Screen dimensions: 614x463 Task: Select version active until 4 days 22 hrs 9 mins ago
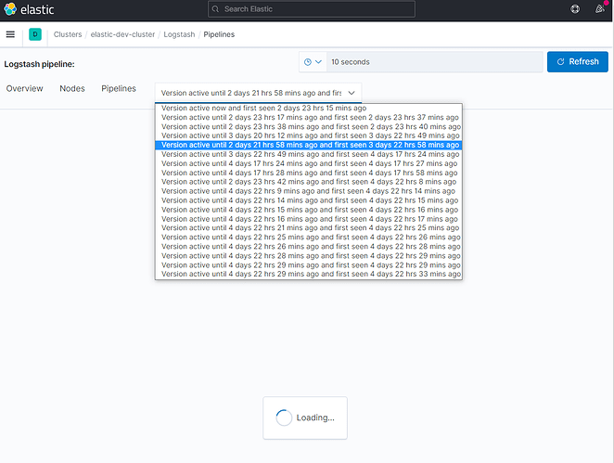tap(309, 191)
